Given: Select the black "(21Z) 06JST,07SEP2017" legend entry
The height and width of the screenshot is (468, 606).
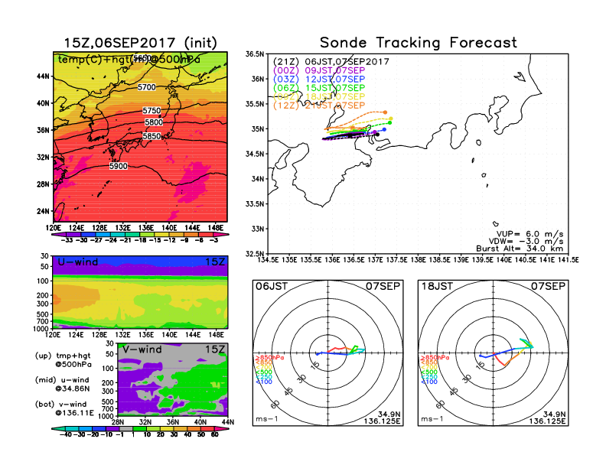Looking at the screenshot, I should click(x=331, y=62).
